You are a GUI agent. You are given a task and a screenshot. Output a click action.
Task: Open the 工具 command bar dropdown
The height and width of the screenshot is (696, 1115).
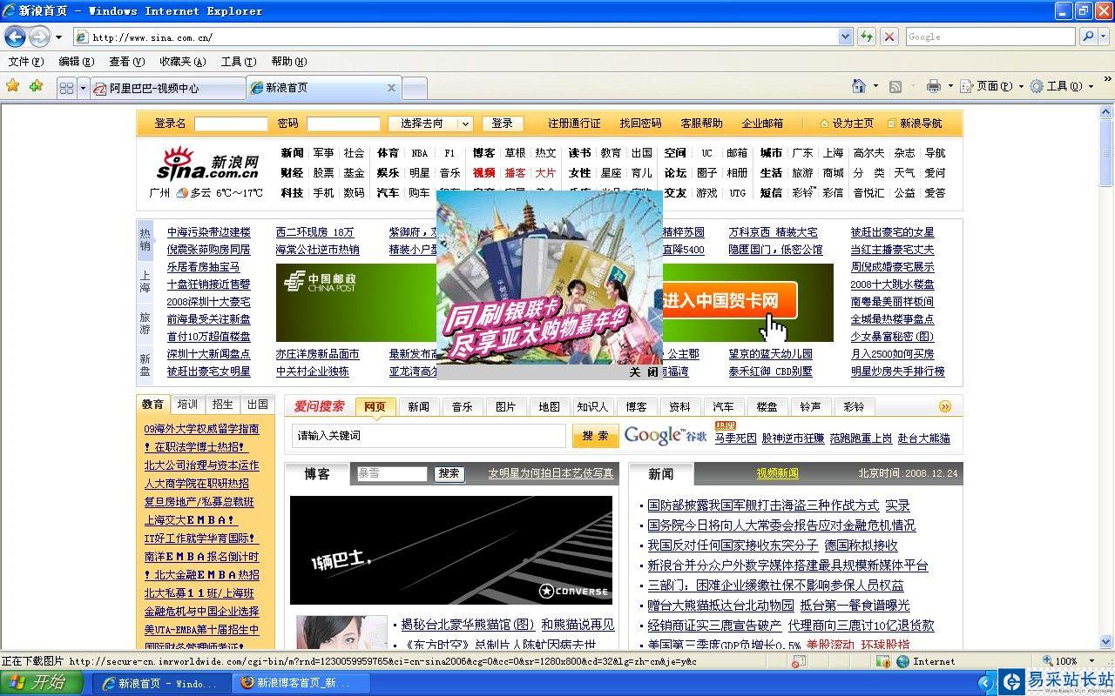[1061, 86]
